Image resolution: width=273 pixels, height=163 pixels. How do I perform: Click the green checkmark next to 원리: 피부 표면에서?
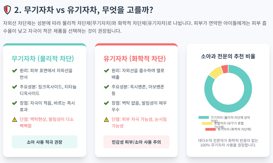[15, 71]
